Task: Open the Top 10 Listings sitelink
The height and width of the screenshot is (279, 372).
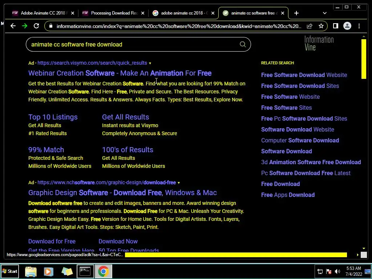Action: pyautogui.click(x=53, y=117)
